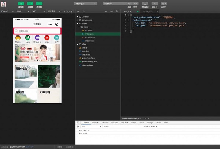Open the remote debugging tool
The height and width of the screenshot is (149, 220).
click(144, 3)
